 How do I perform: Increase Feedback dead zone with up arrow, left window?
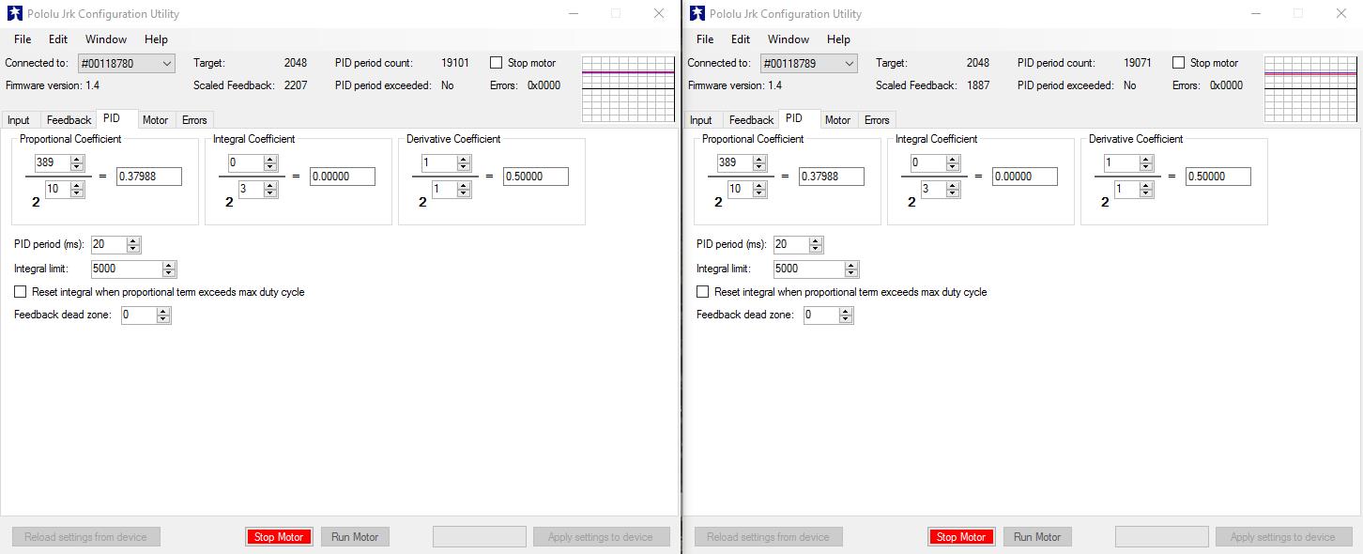tap(163, 312)
